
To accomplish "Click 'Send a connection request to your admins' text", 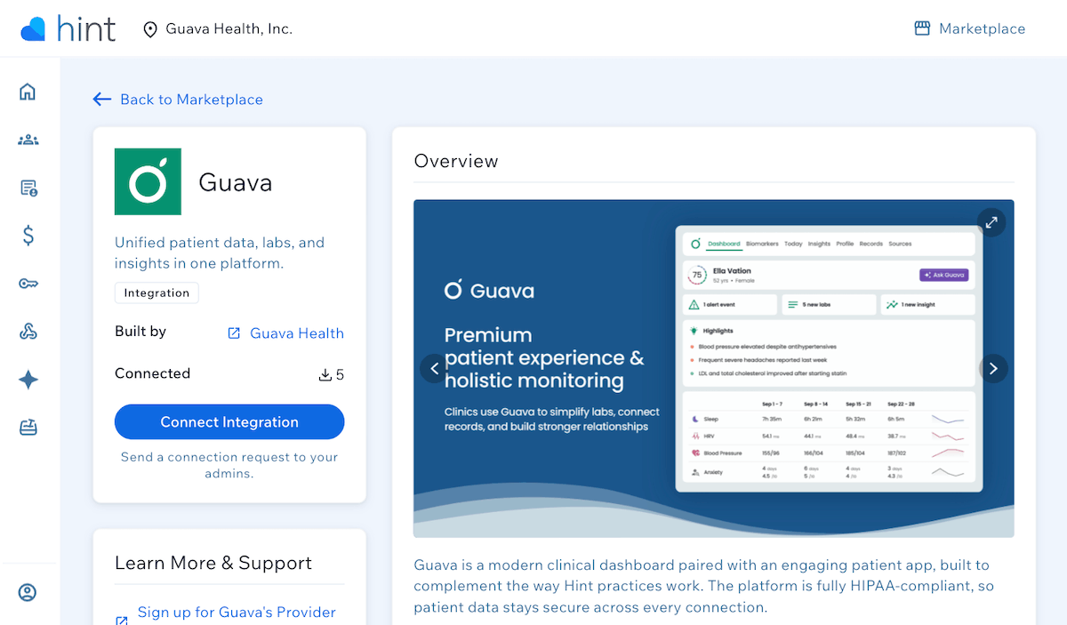I will 229,465.
